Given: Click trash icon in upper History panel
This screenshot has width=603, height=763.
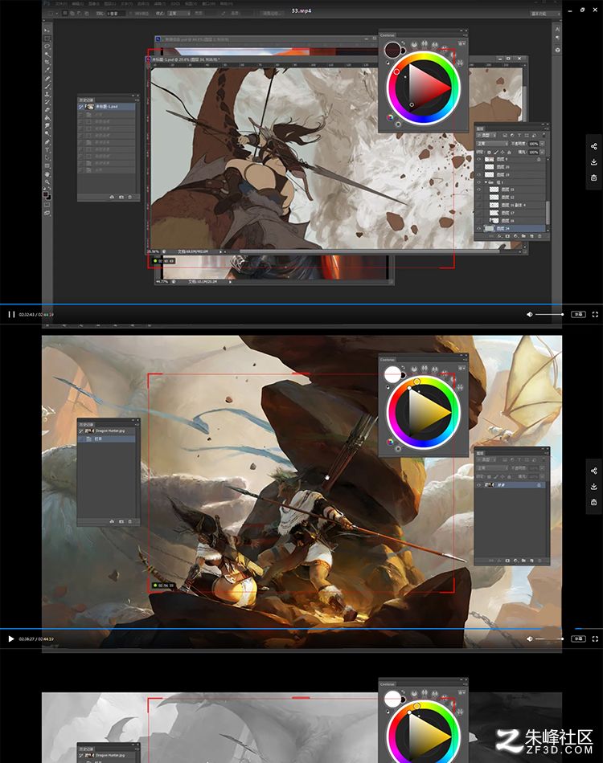Looking at the screenshot, I should 129,197.
